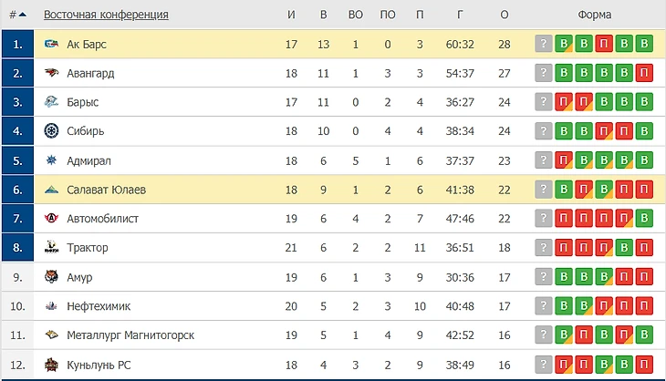
Task: Open the Салават Юлаев team link
Action: pos(106,190)
